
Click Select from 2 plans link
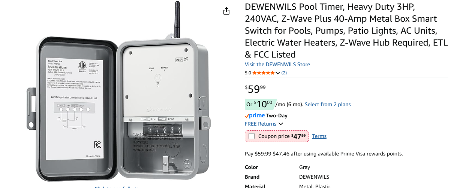click(328, 104)
